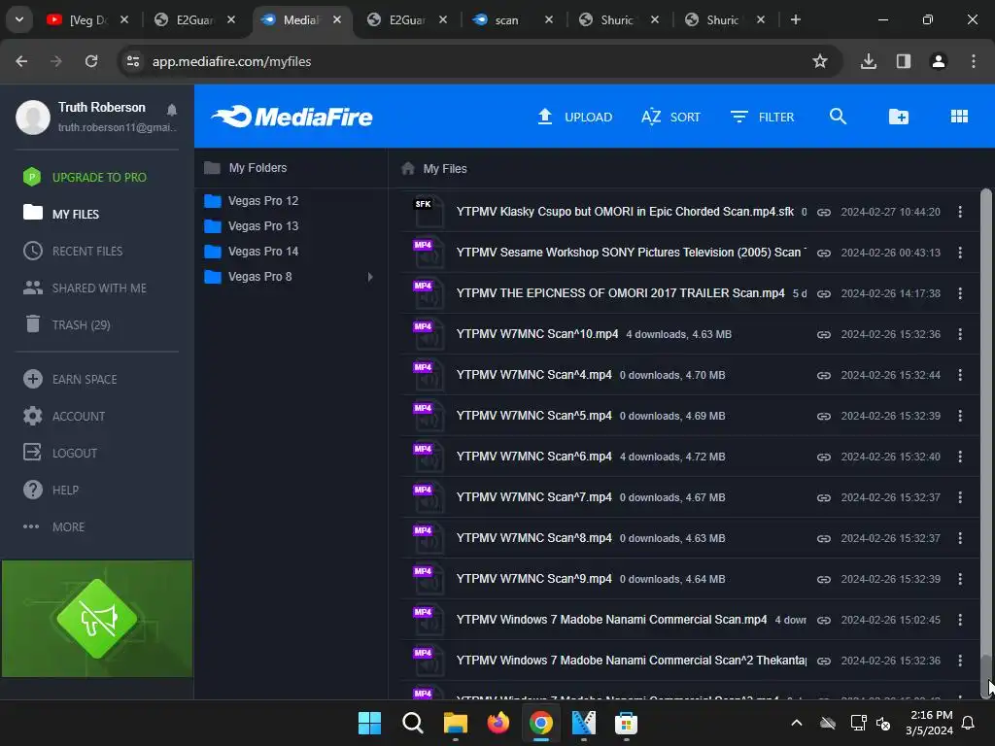Viewport: 995px width, 746px height.
Task: Open File Explorer from taskbar
Action: click(x=455, y=723)
